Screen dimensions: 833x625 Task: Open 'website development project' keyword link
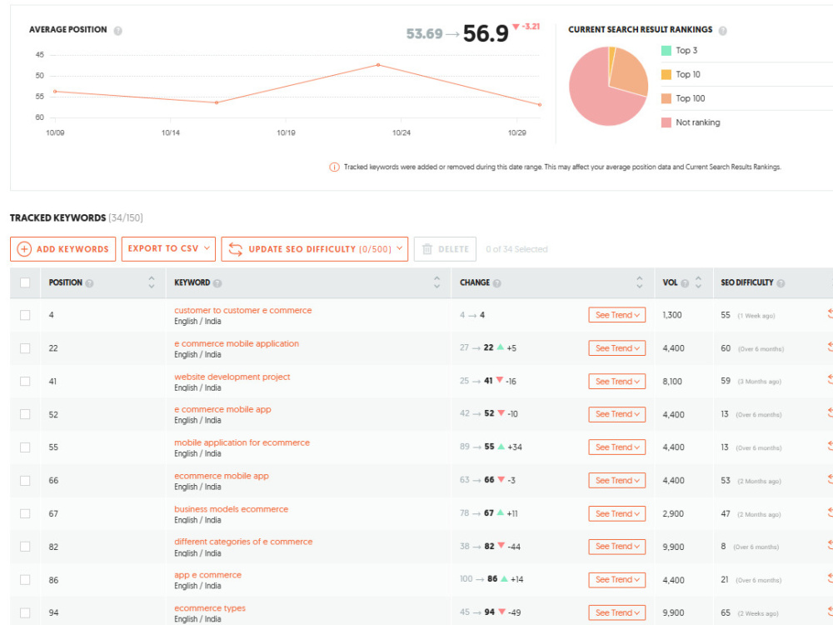pyautogui.click(x=232, y=377)
